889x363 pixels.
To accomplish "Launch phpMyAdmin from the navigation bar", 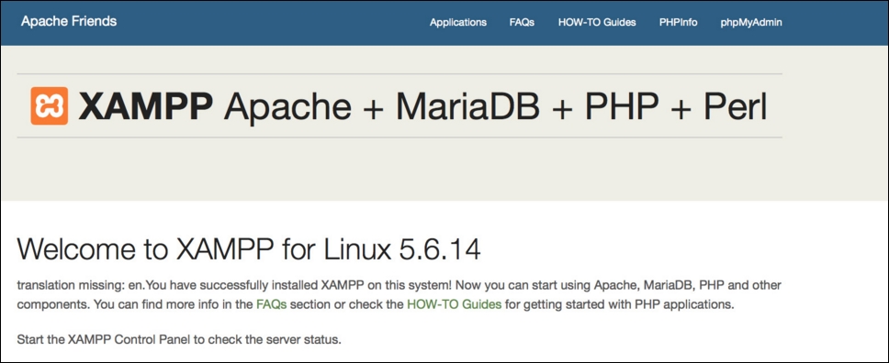I will pyautogui.click(x=751, y=23).
